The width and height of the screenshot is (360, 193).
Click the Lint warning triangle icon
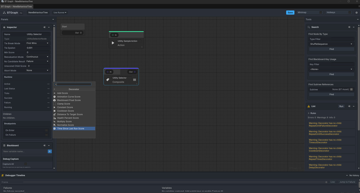pyautogui.click(x=309, y=106)
